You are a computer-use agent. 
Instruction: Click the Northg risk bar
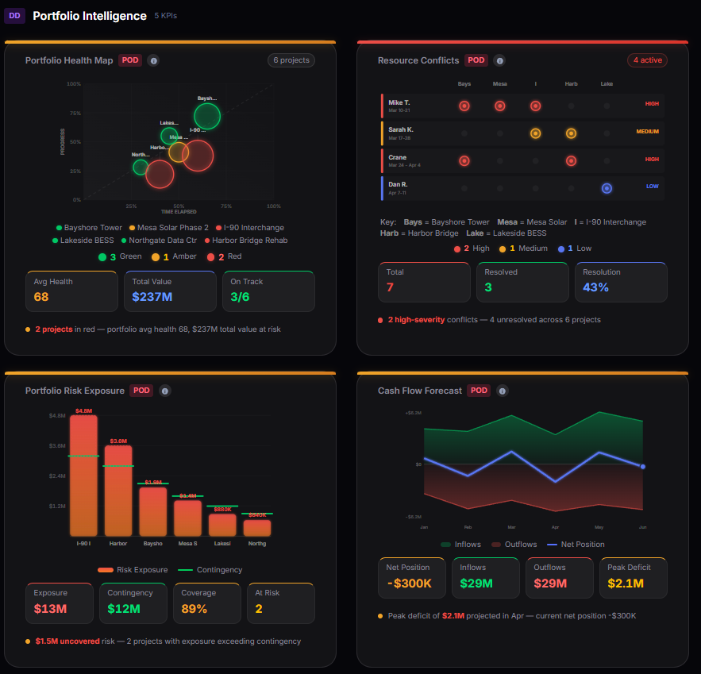point(257,528)
